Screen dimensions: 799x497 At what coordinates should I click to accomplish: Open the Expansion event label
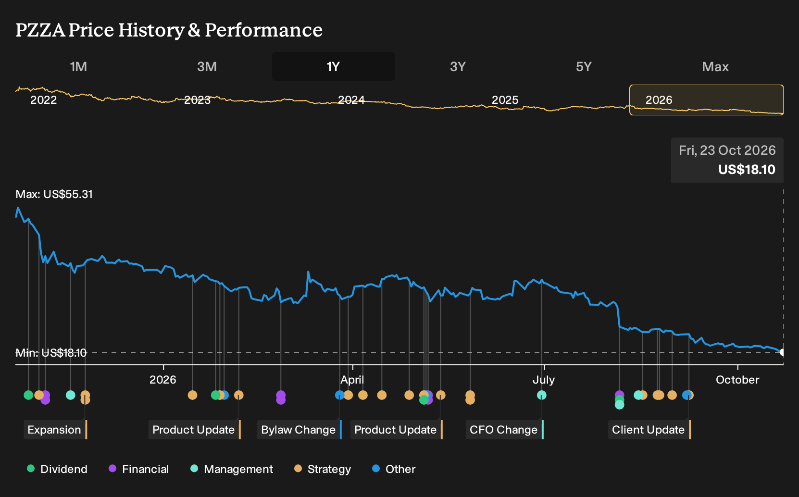coord(55,430)
